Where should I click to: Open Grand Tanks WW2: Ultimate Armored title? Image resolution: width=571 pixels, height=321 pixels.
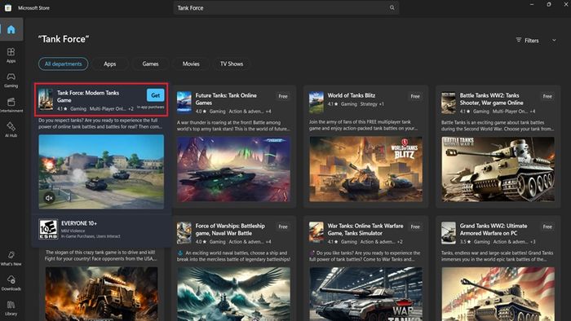pyautogui.click(x=494, y=230)
